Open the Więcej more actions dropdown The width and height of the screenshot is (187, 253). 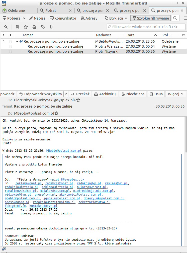(x=175, y=94)
